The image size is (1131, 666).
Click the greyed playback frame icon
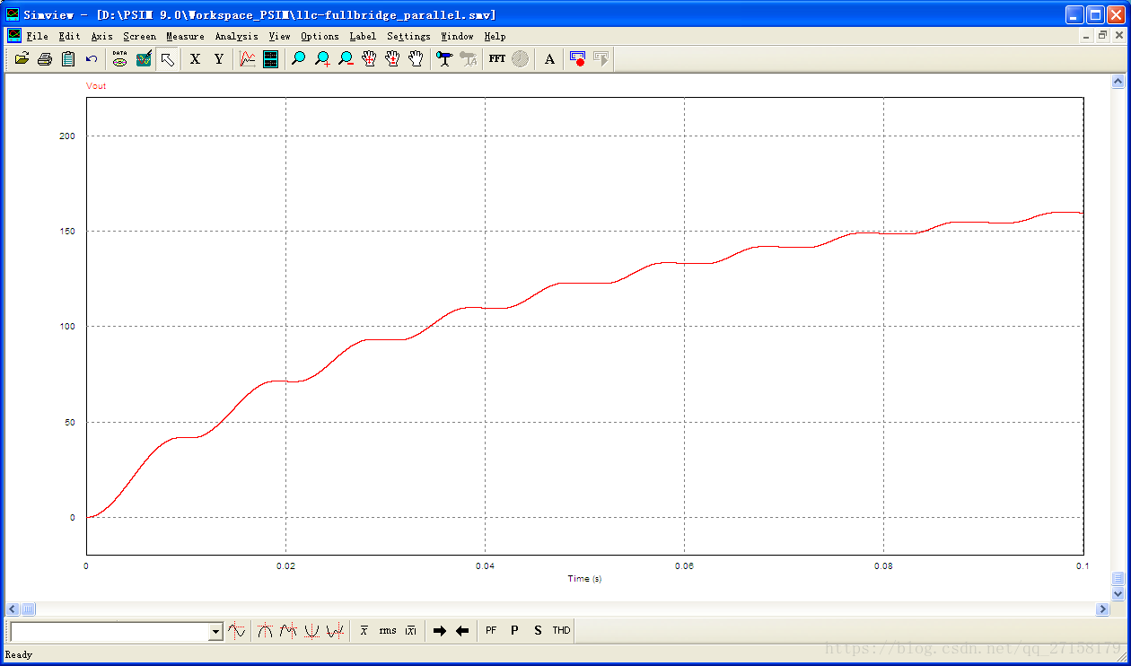pos(601,59)
